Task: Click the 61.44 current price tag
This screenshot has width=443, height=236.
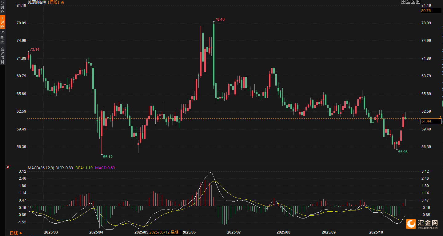Action: coord(431,121)
